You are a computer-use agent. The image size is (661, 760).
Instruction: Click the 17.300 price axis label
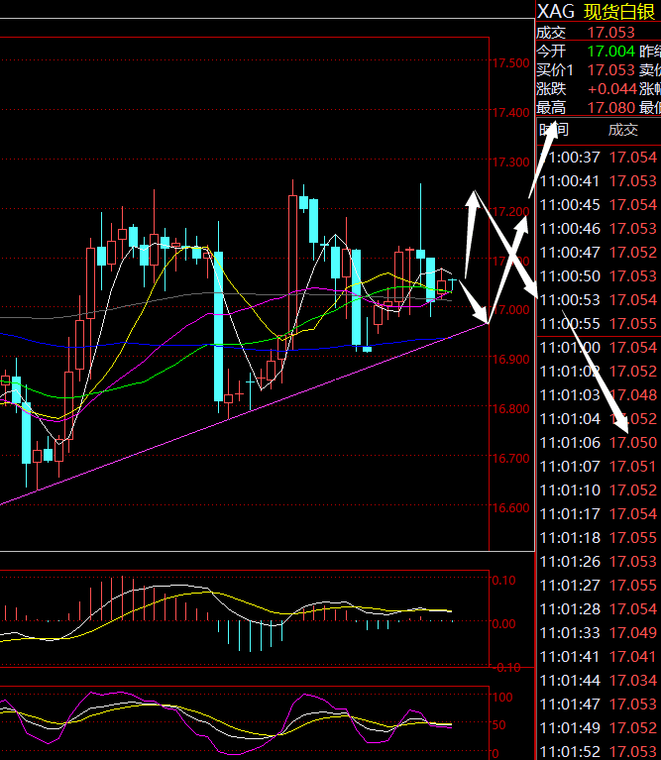coord(510,162)
